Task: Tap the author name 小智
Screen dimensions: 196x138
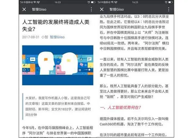Action: (x=45, y=37)
